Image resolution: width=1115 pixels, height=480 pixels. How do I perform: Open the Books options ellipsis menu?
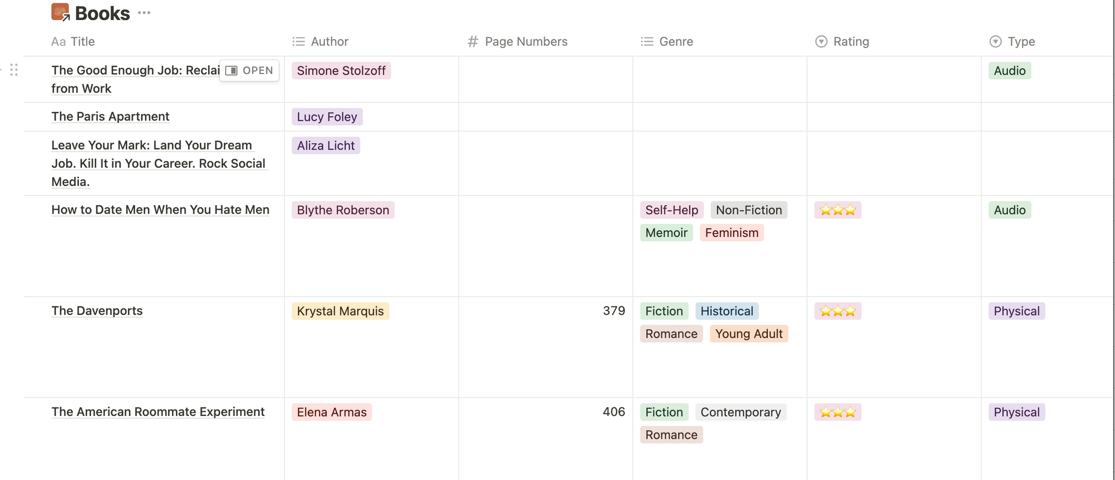click(144, 13)
